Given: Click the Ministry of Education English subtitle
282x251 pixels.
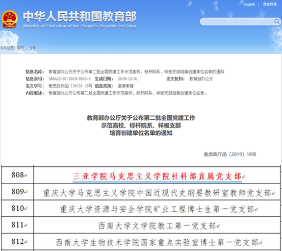Looking at the screenshot, I should pos(79,26).
